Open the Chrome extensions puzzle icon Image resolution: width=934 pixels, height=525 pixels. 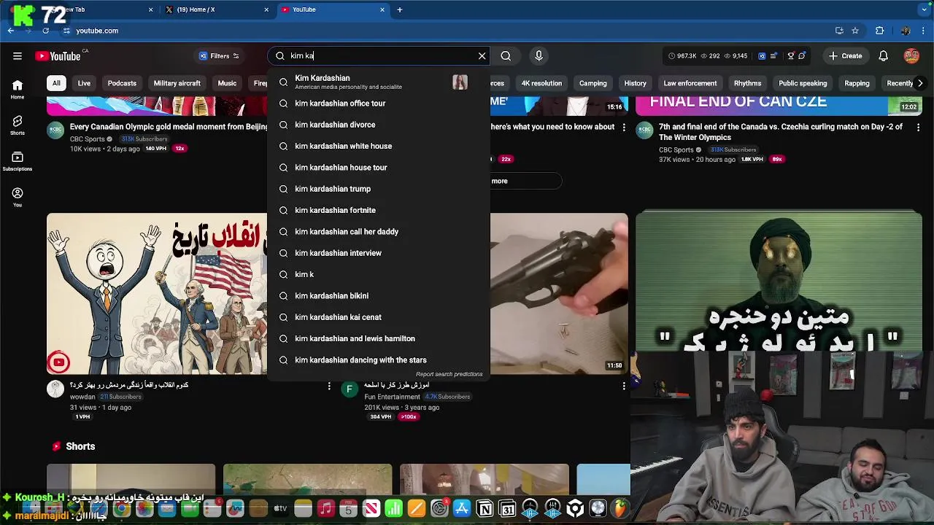[879, 31]
